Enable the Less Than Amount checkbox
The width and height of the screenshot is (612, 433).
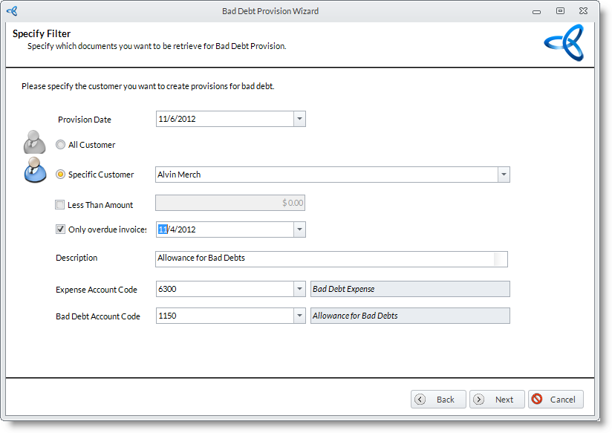coord(60,205)
